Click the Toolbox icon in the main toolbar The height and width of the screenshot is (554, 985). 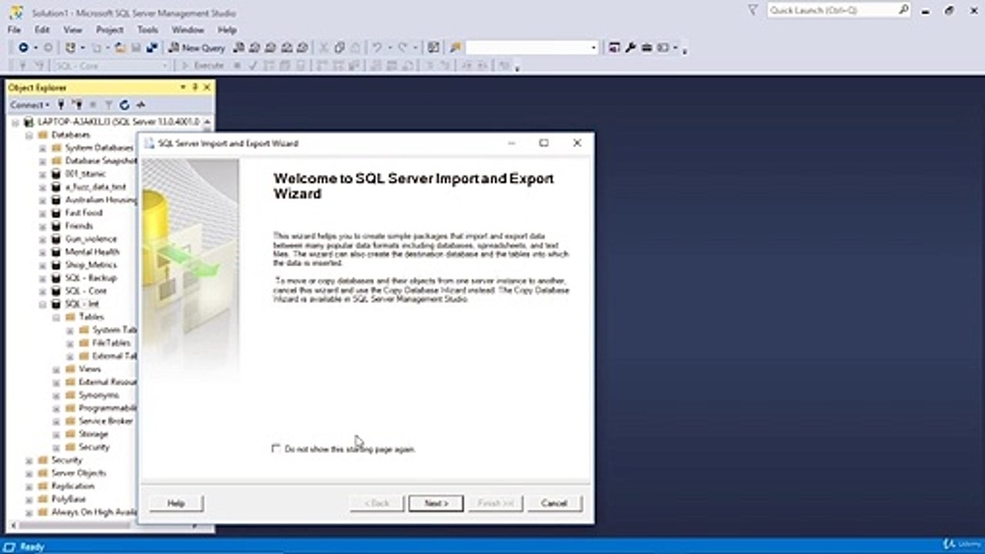pyautogui.click(x=646, y=48)
